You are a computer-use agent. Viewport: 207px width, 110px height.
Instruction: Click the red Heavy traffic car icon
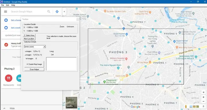(x=6, y=45)
